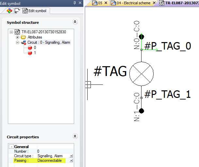Close the 05 document tab
The width and height of the screenshot is (199, 167).
(x=106, y=3)
